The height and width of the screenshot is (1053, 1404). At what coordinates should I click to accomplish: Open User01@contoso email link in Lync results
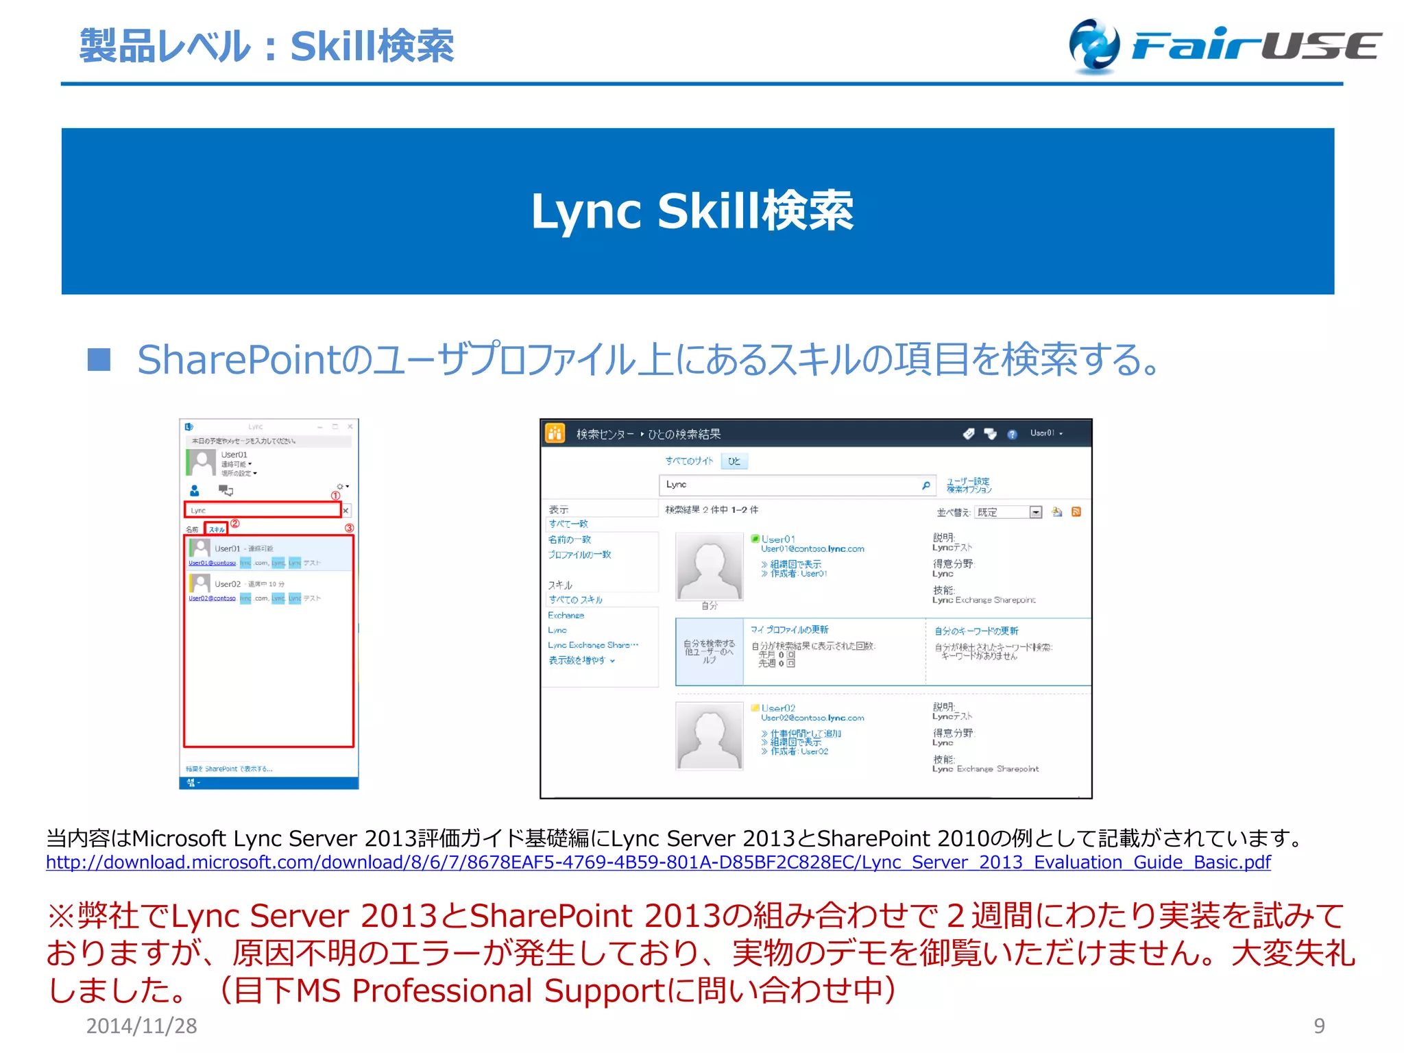point(213,563)
